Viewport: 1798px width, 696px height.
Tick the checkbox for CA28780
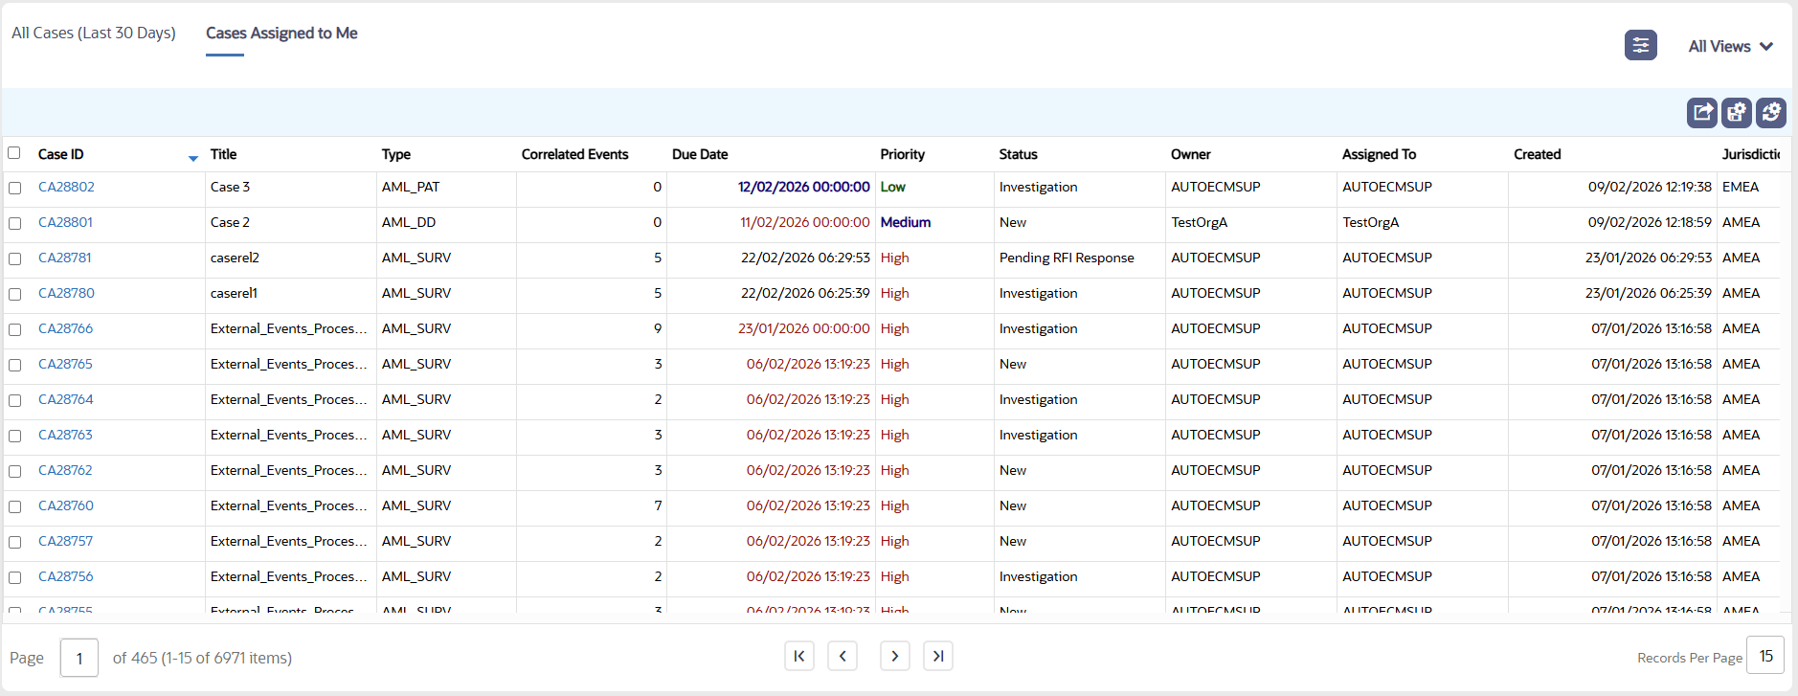tap(14, 294)
